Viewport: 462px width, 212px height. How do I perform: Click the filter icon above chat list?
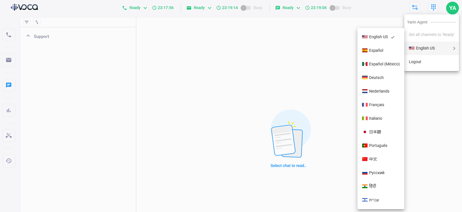coord(27,22)
